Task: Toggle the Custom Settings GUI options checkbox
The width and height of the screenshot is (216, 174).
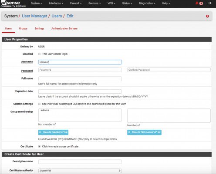Action: [39, 104]
